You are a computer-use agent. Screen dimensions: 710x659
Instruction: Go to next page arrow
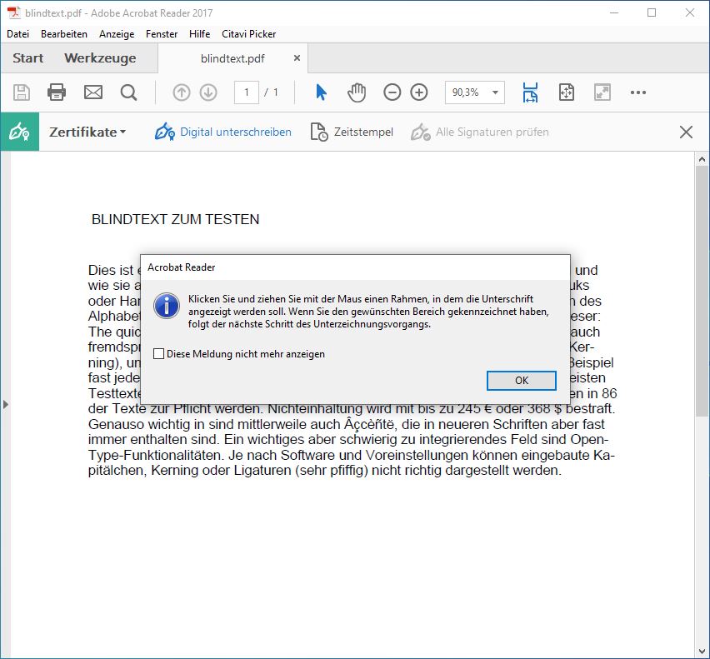pos(208,92)
